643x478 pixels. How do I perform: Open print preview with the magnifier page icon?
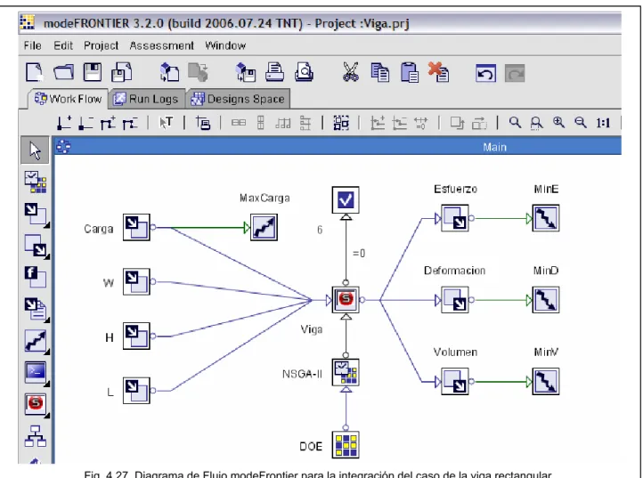pyautogui.click(x=305, y=73)
